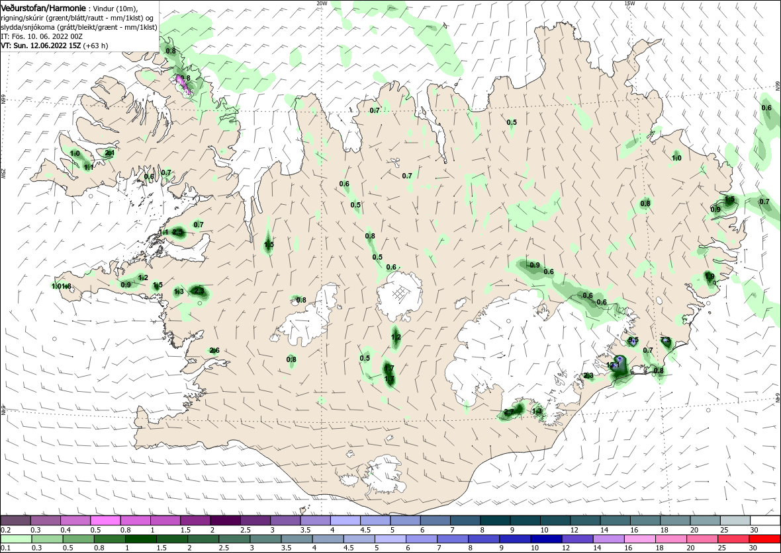This screenshot has width=781, height=553.
Task: Click the initial time line "IT: Fös. 10. 06. 2022 00Z"
Action: coord(41,36)
